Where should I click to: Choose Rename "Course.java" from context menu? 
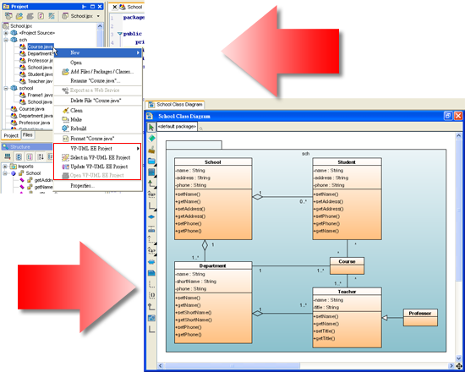point(97,80)
